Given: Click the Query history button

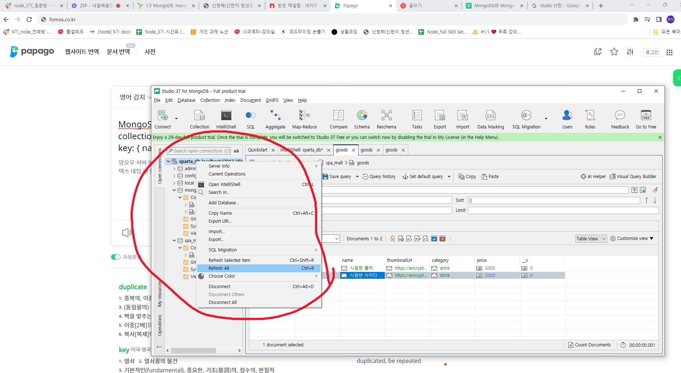Looking at the screenshot, I should point(379,177).
